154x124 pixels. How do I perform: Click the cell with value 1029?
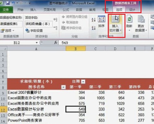[115, 103]
